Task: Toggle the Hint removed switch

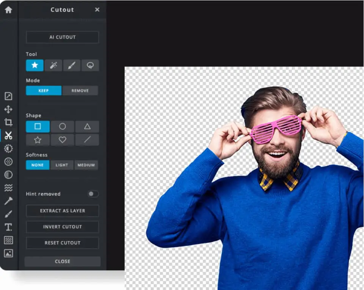Action: point(93,194)
